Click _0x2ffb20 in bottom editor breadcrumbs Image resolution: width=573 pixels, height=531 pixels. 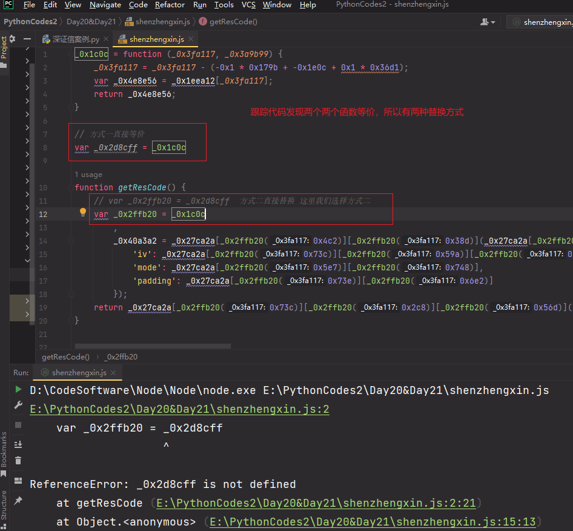point(121,356)
